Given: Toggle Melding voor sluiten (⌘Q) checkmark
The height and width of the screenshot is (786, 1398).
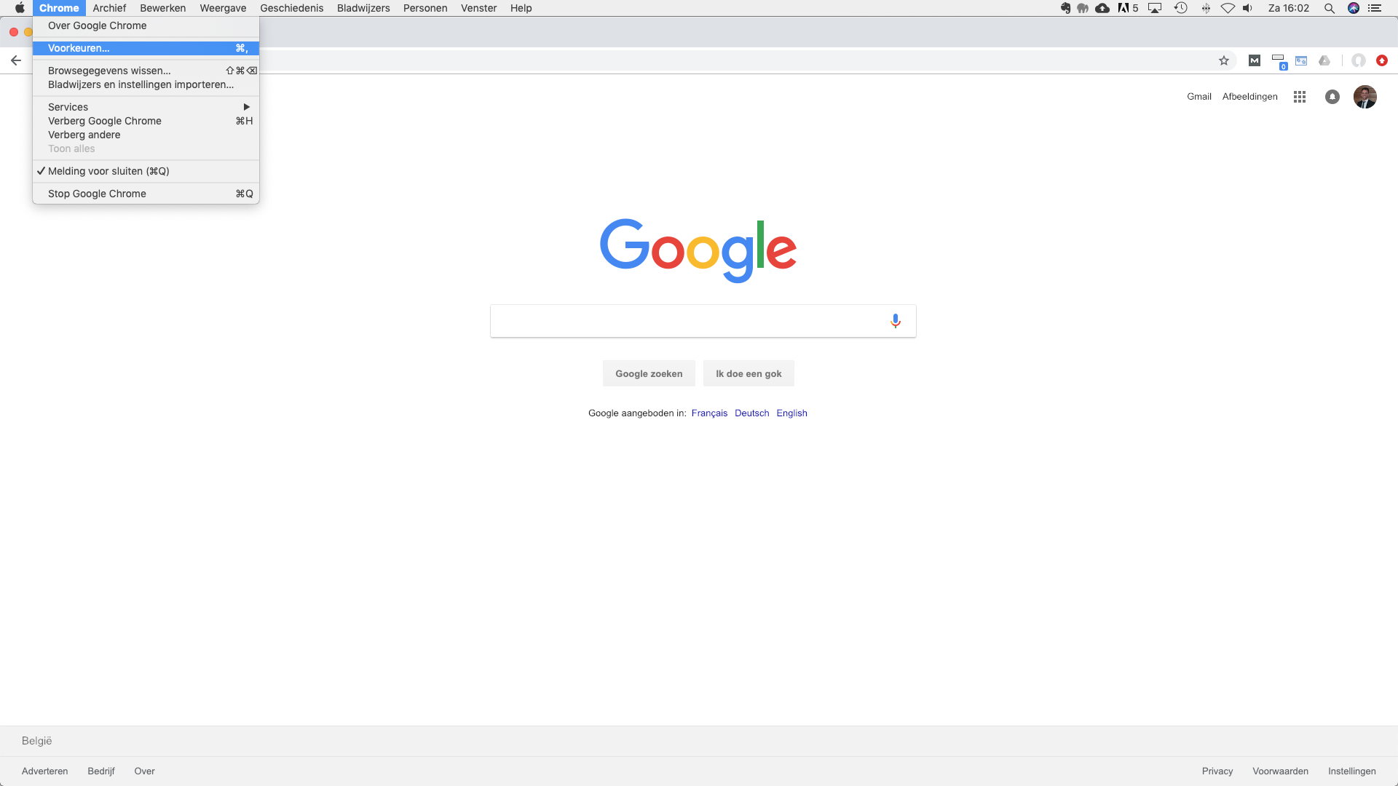Looking at the screenshot, I should 146,171.
